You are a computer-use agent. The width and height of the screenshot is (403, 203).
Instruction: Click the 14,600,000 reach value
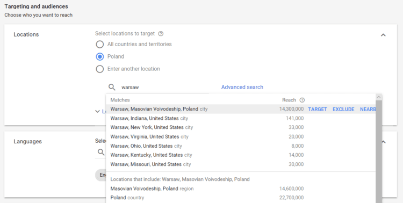click(x=291, y=189)
